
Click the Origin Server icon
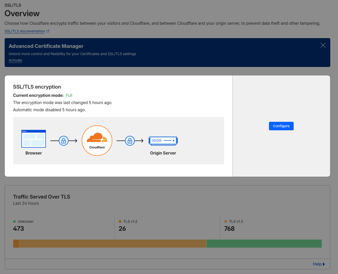pyautogui.click(x=163, y=141)
